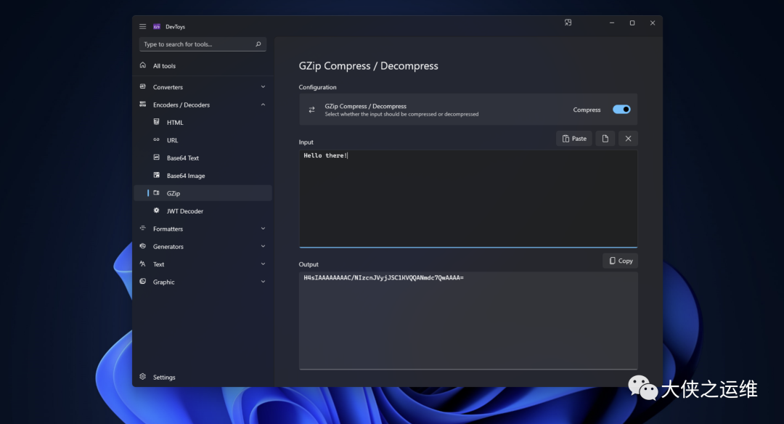Click the Base64 Text tool icon
This screenshot has width=784, height=424.
[x=157, y=158]
